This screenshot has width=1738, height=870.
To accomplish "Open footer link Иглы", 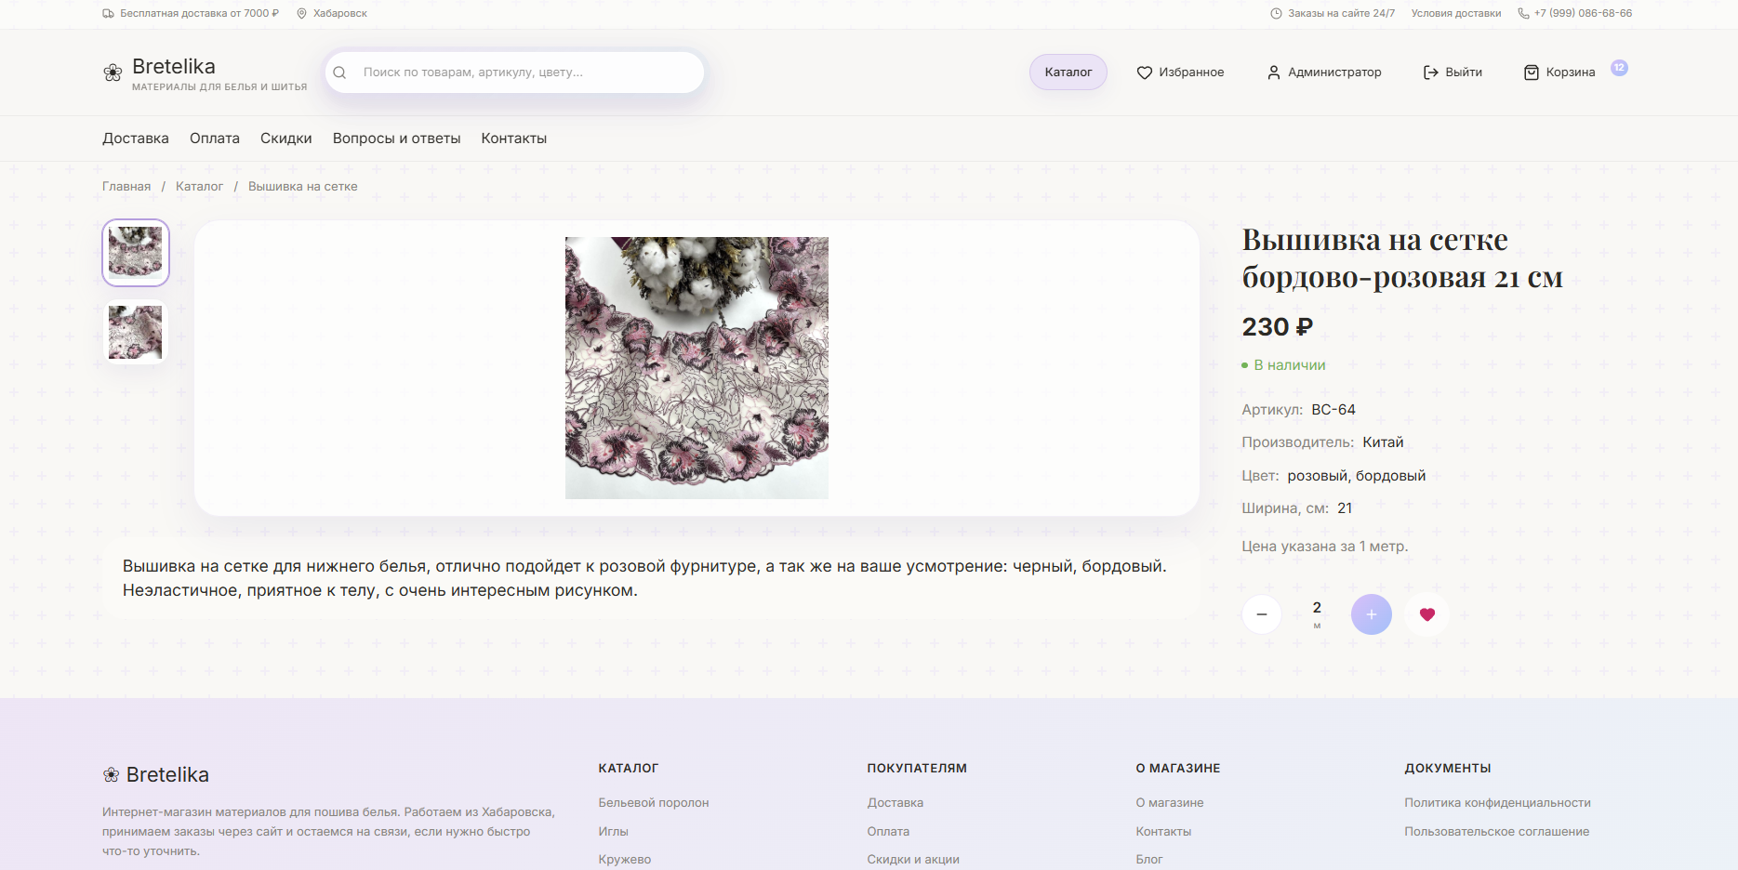I will (x=614, y=832).
